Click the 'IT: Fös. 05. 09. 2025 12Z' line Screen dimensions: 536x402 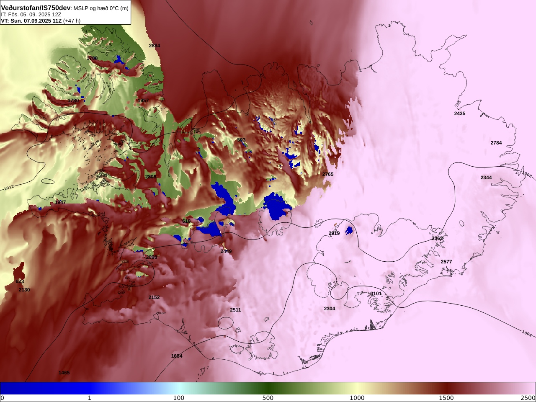pyautogui.click(x=31, y=14)
